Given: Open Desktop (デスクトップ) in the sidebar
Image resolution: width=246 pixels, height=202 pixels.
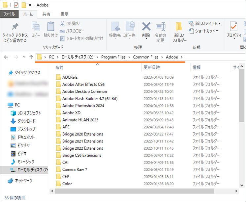Looking at the screenshot, I should [x=23, y=129].
